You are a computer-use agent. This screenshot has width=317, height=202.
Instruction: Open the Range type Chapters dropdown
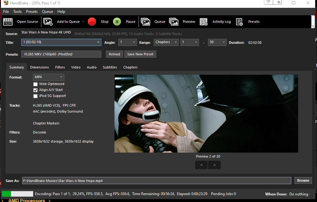166,42
